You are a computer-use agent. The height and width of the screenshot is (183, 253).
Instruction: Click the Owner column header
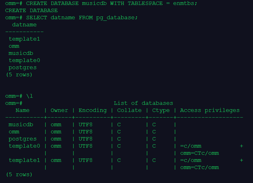pyautogui.click(x=59, y=110)
